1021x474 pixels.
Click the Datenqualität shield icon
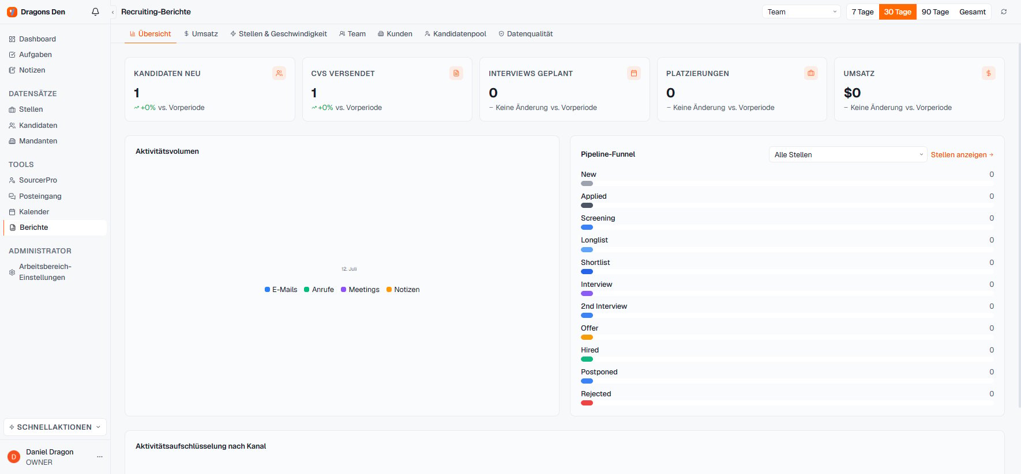[x=501, y=34]
